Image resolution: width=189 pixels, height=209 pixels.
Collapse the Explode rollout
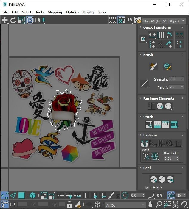click(140, 135)
